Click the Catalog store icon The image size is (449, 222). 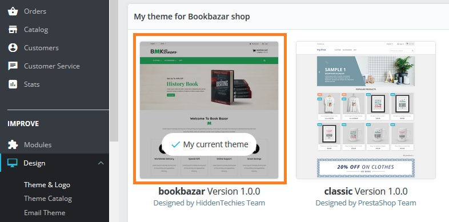click(x=13, y=30)
